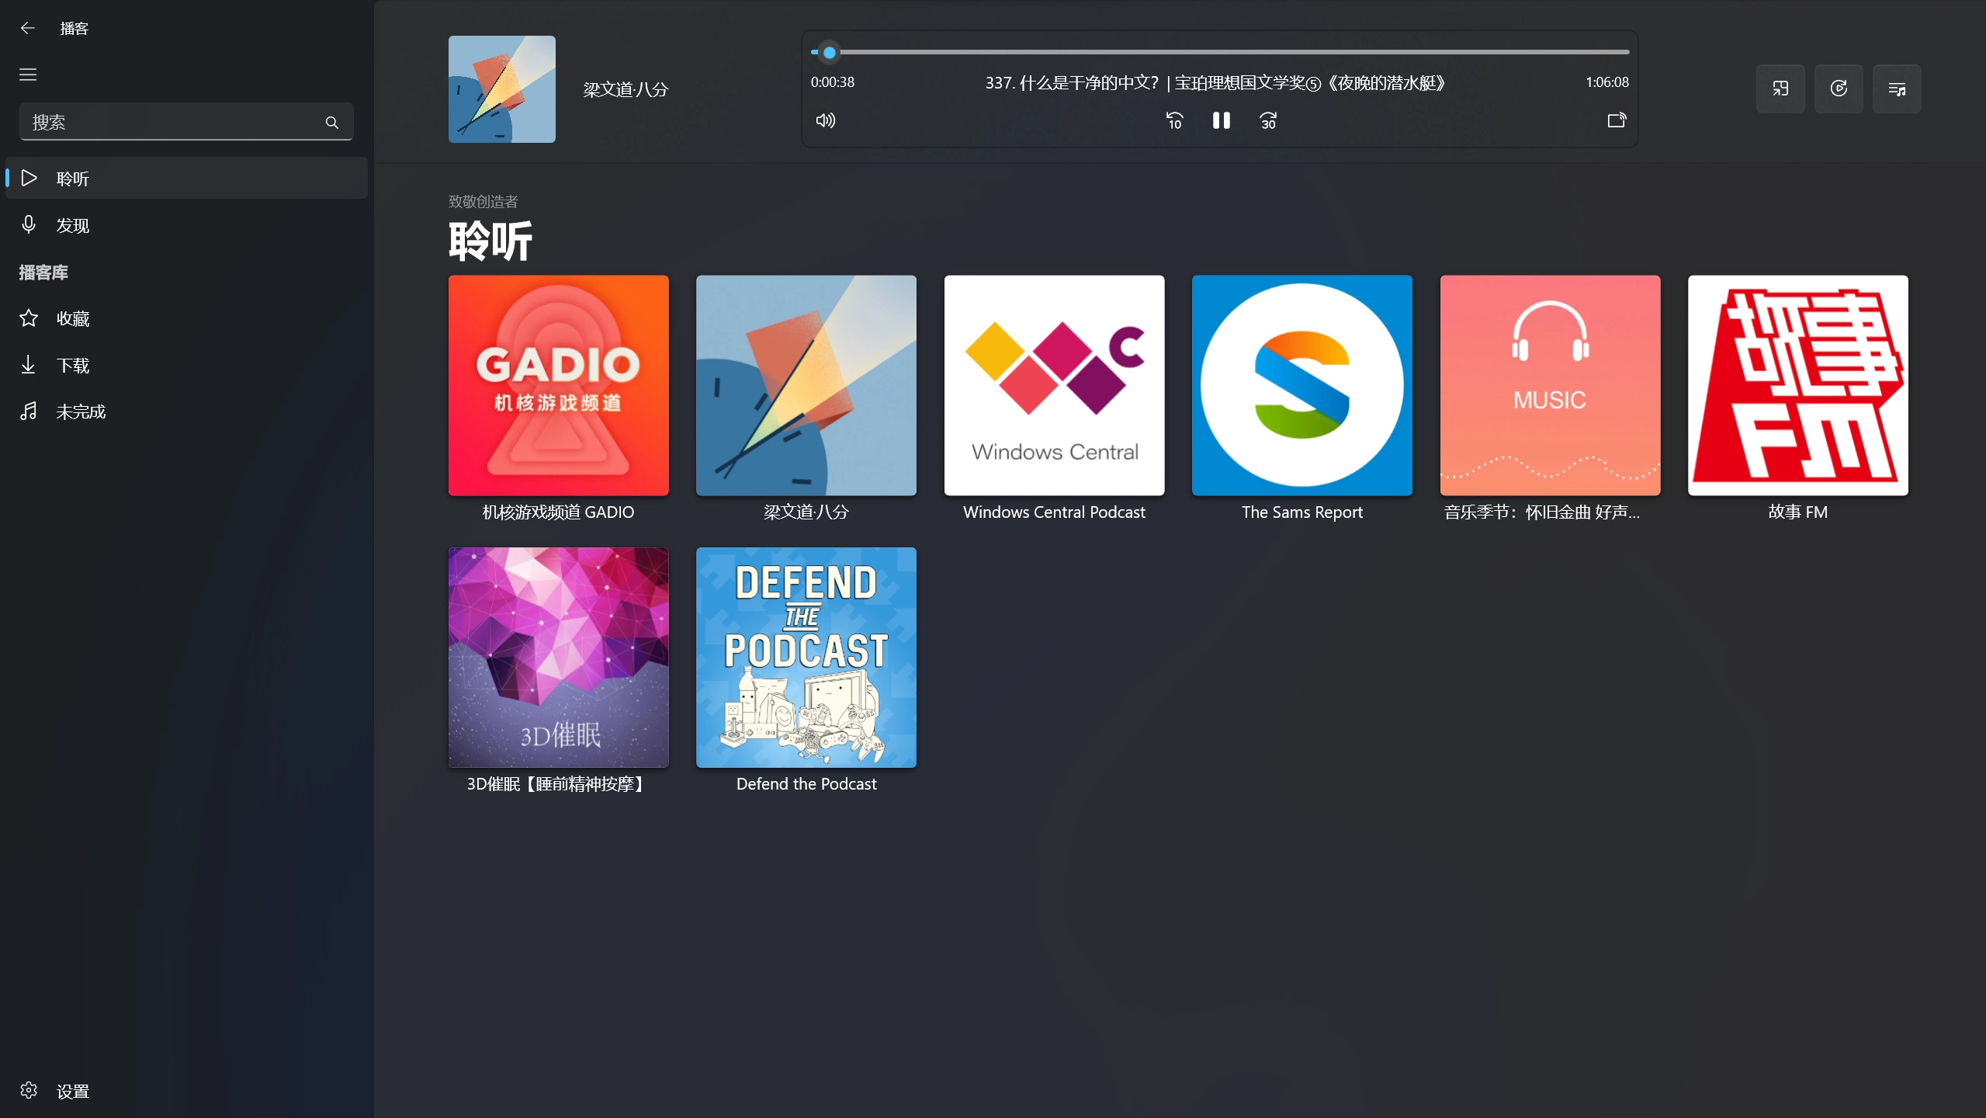The height and width of the screenshot is (1118, 1986).
Task: Click the back arrow next to 播客
Action: pyautogui.click(x=28, y=28)
